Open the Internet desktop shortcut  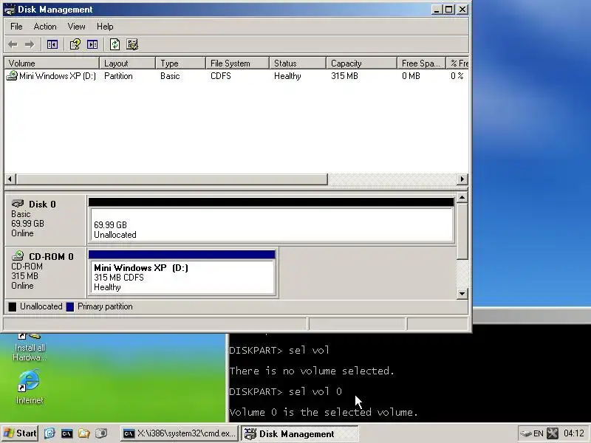(30, 387)
